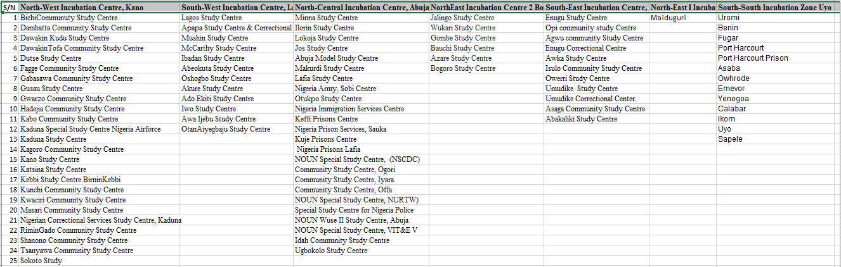Screen dimensions: 841x267
Task: Click 'Nigeria Immigration Services Centre' cell
Action: tap(361, 109)
